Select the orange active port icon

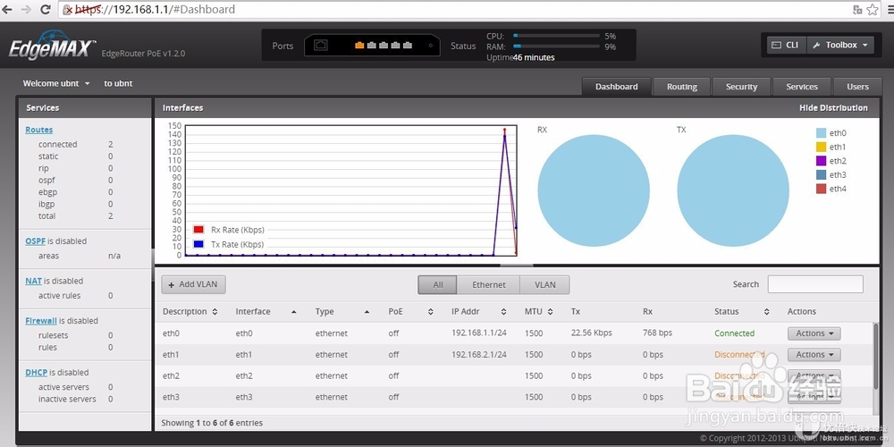point(359,45)
